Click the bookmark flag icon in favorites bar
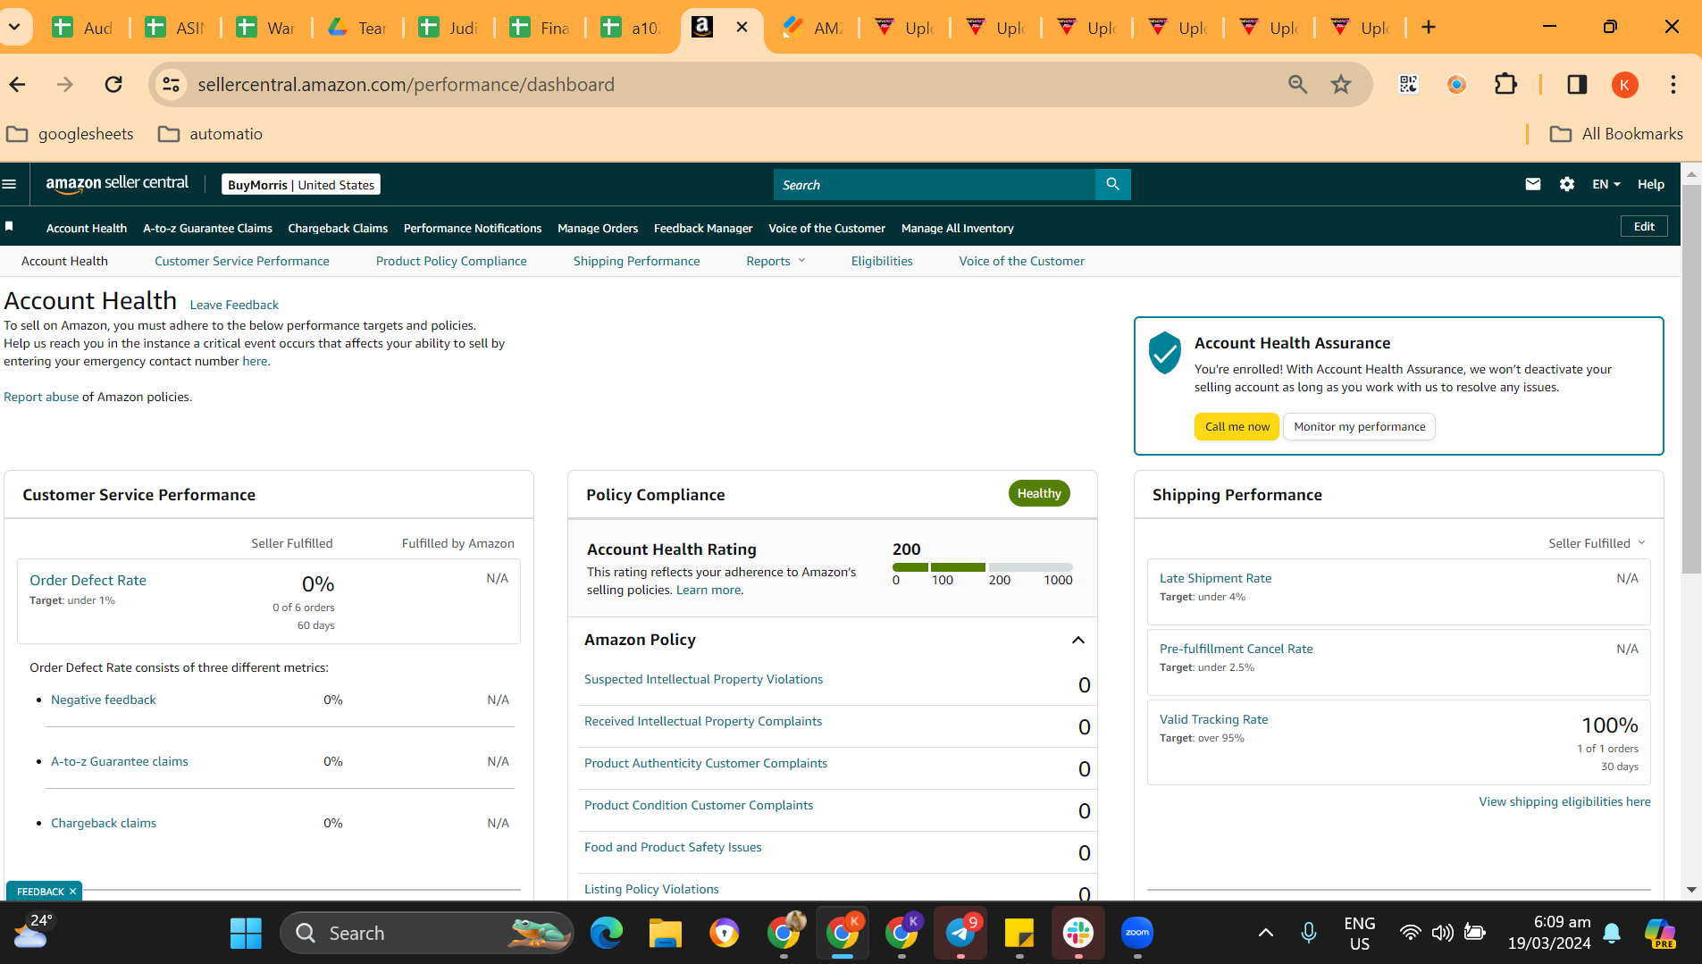Viewport: 1702px width, 964px height. 9,227
